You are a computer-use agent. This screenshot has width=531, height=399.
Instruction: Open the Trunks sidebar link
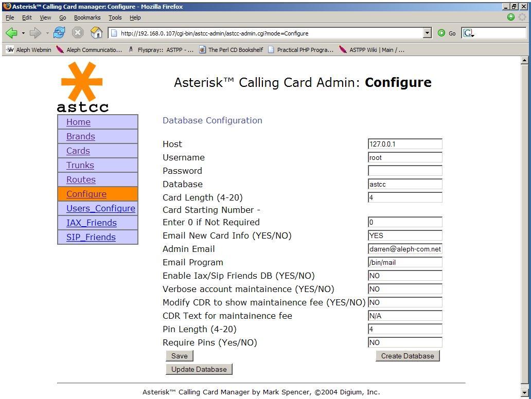click(x=80, y=165)
